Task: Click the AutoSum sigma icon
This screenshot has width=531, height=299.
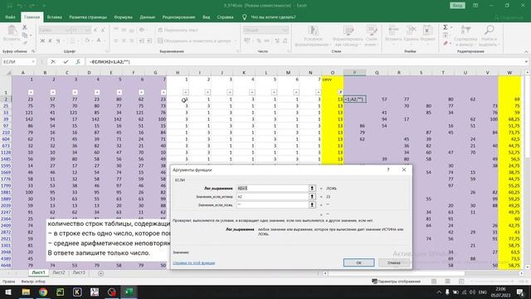Action: tap(446, 27)
